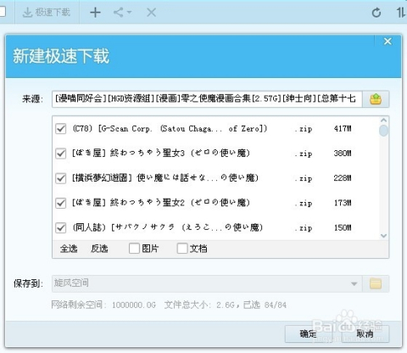Image resolution: width=407 pixels, height=353 pixels.
Task: Select the file name [ぱき屋] 終わっちゃう聖女2
Action: click(x=161, y=203)
